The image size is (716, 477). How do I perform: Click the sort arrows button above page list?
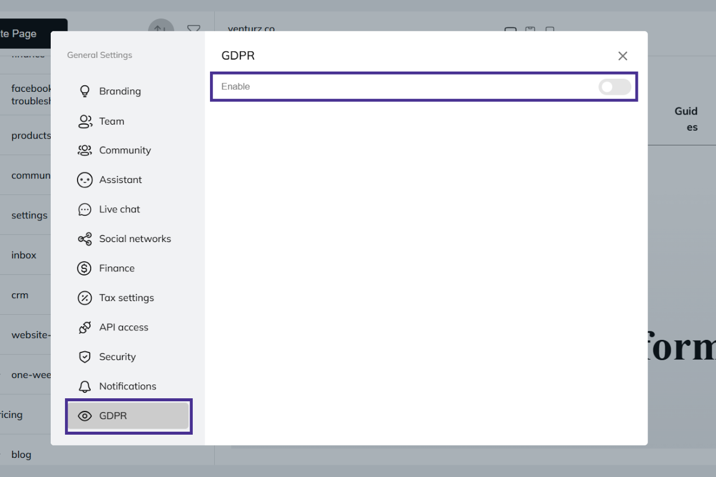coord(161,27)
